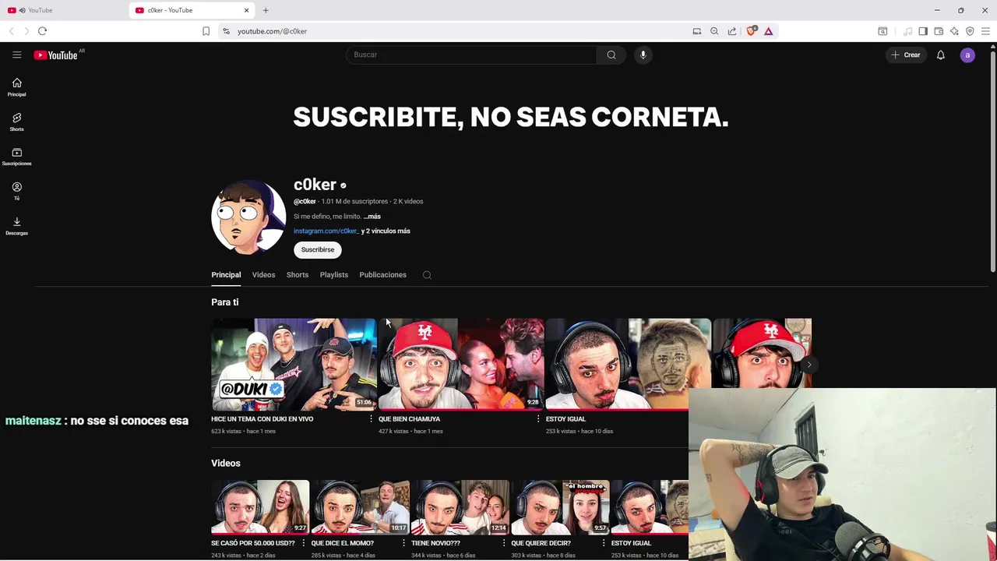The height and width of the screenshot is (561, 997).
Task: Close the c0ker - YouTube tab
Action: click(247, 10)
